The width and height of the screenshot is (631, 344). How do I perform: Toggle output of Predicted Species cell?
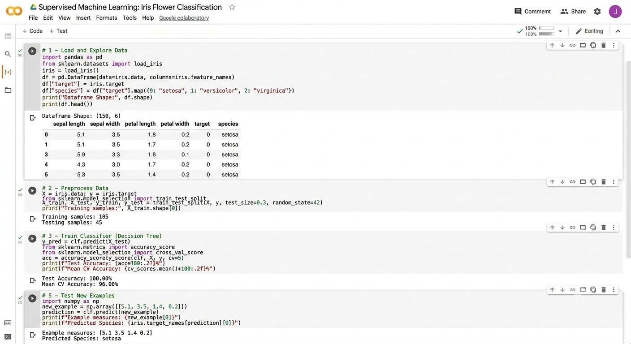[x=32, y=335]
